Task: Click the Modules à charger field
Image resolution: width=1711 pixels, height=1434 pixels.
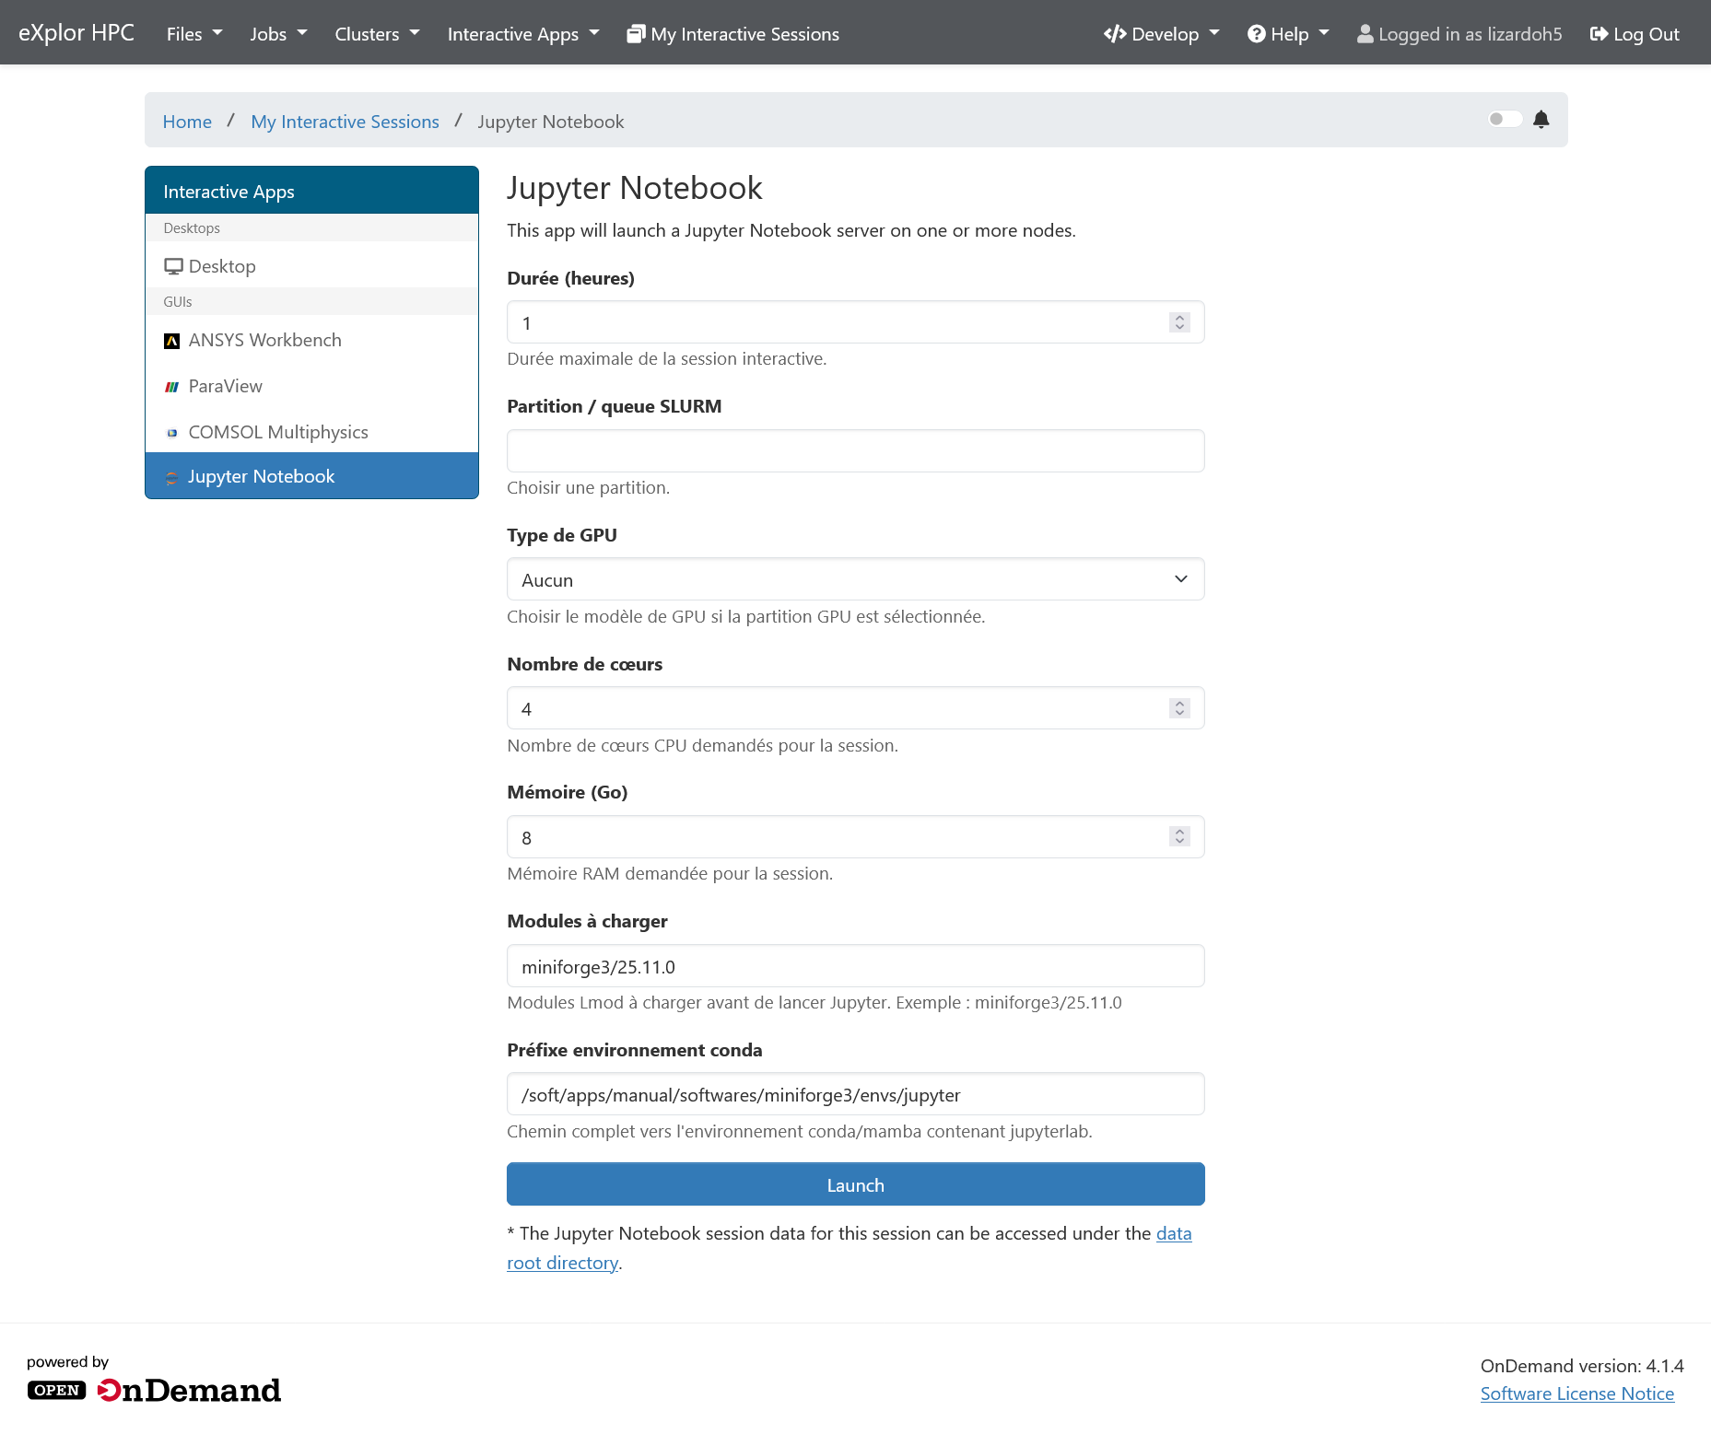Action: pos(855,966)
